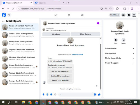This screenshot has width=140, height=105.
Task: Search in the Rovers conversation
Action: (123, 40)
